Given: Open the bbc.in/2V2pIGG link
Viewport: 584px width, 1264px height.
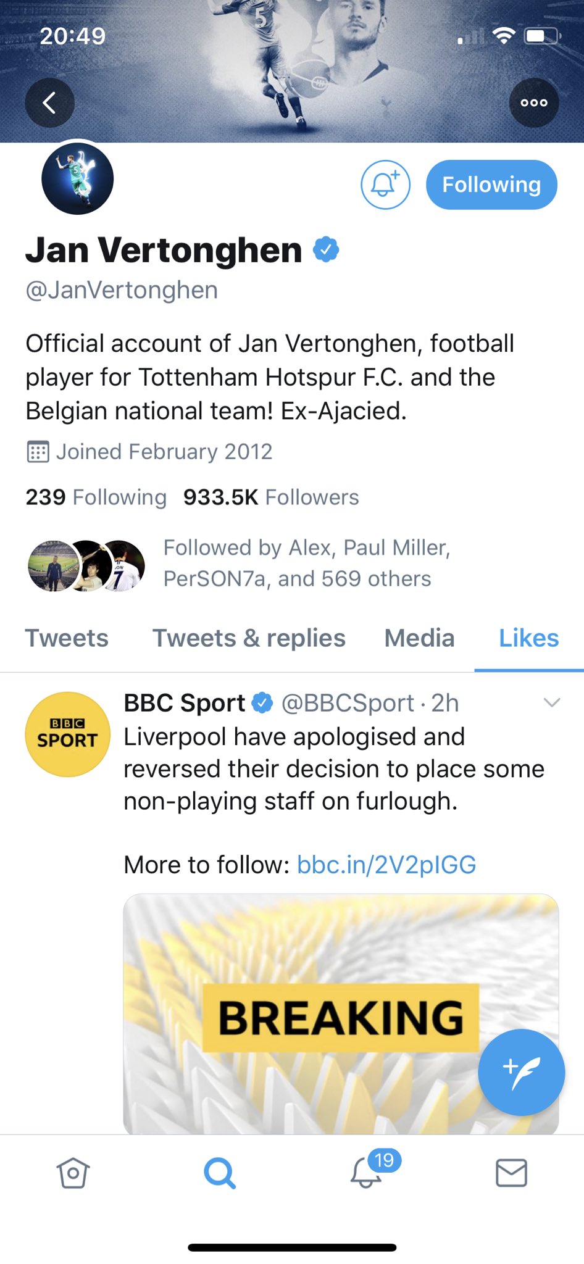Looking at the screenshot, I should tap(386, 865).
